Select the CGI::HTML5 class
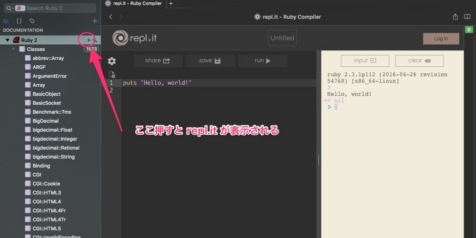 pos(47,228)
